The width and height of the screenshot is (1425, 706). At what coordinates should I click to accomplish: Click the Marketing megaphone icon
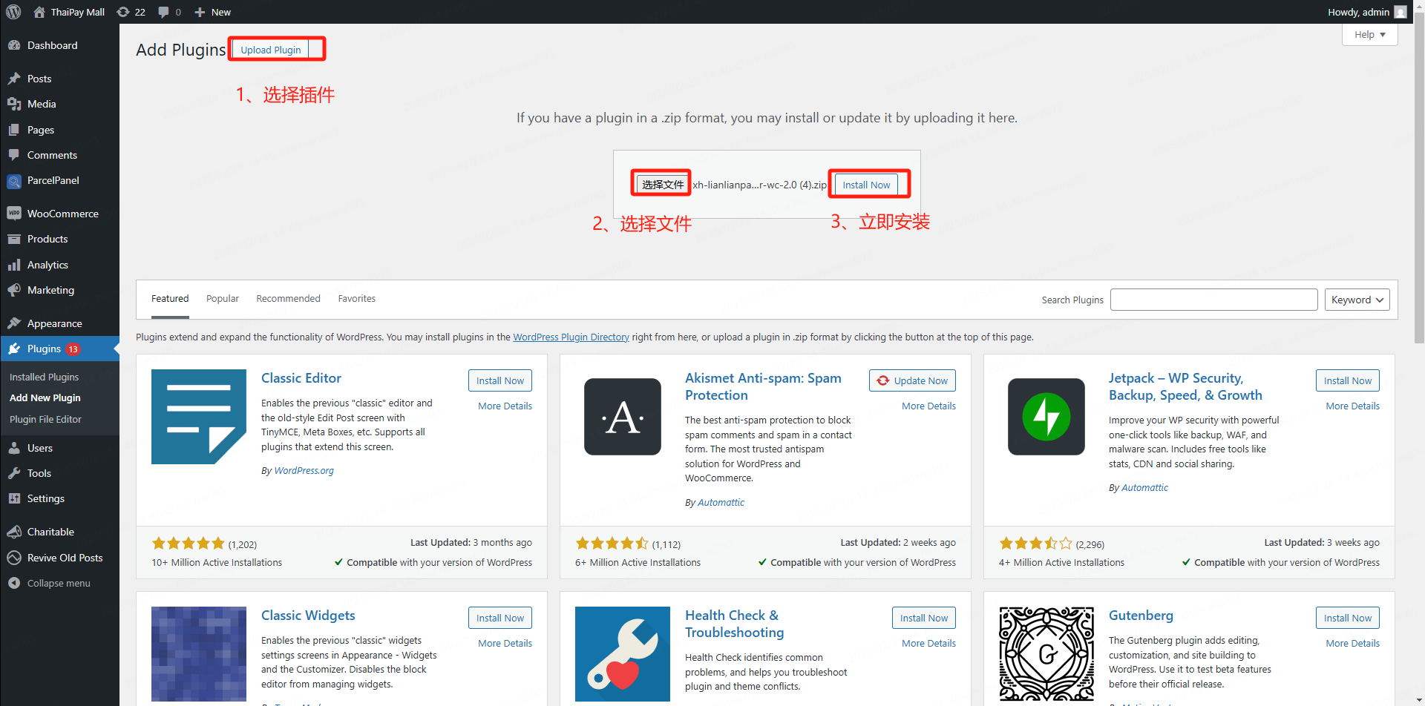point(14,290)
